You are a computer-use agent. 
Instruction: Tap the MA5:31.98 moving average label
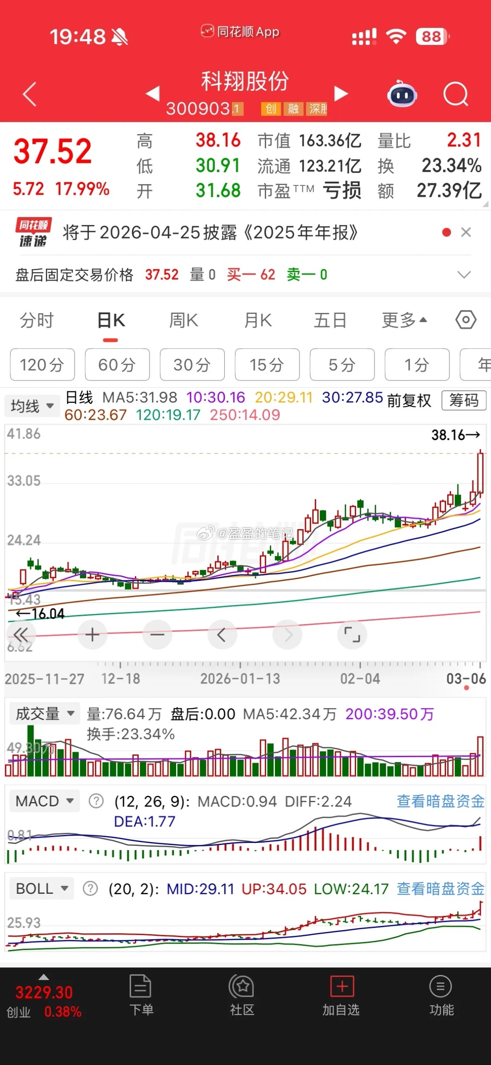coord(140,397)
